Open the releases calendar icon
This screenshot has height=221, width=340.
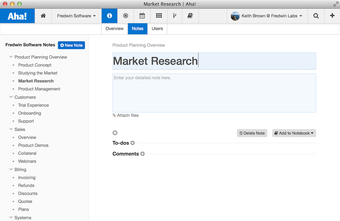click(x=142, y=16)
